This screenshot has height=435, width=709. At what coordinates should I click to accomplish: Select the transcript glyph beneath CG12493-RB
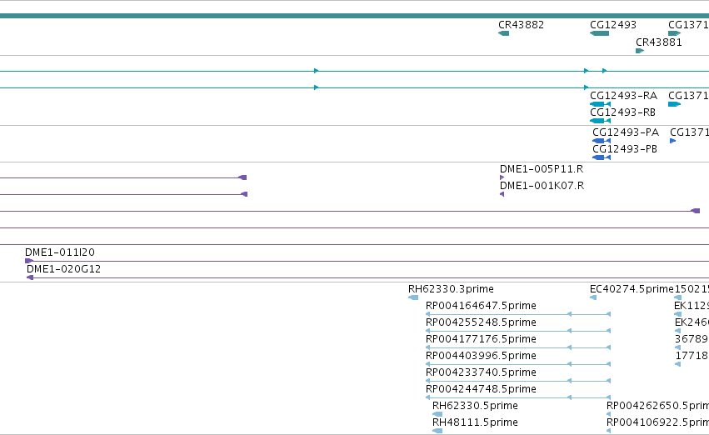(x=601, y=121)
